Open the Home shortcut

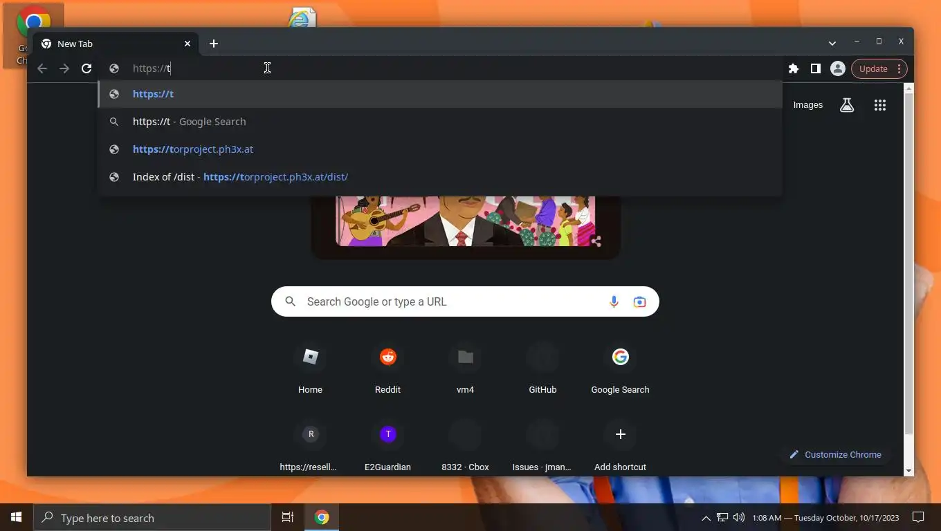click(x=310, y=369)
